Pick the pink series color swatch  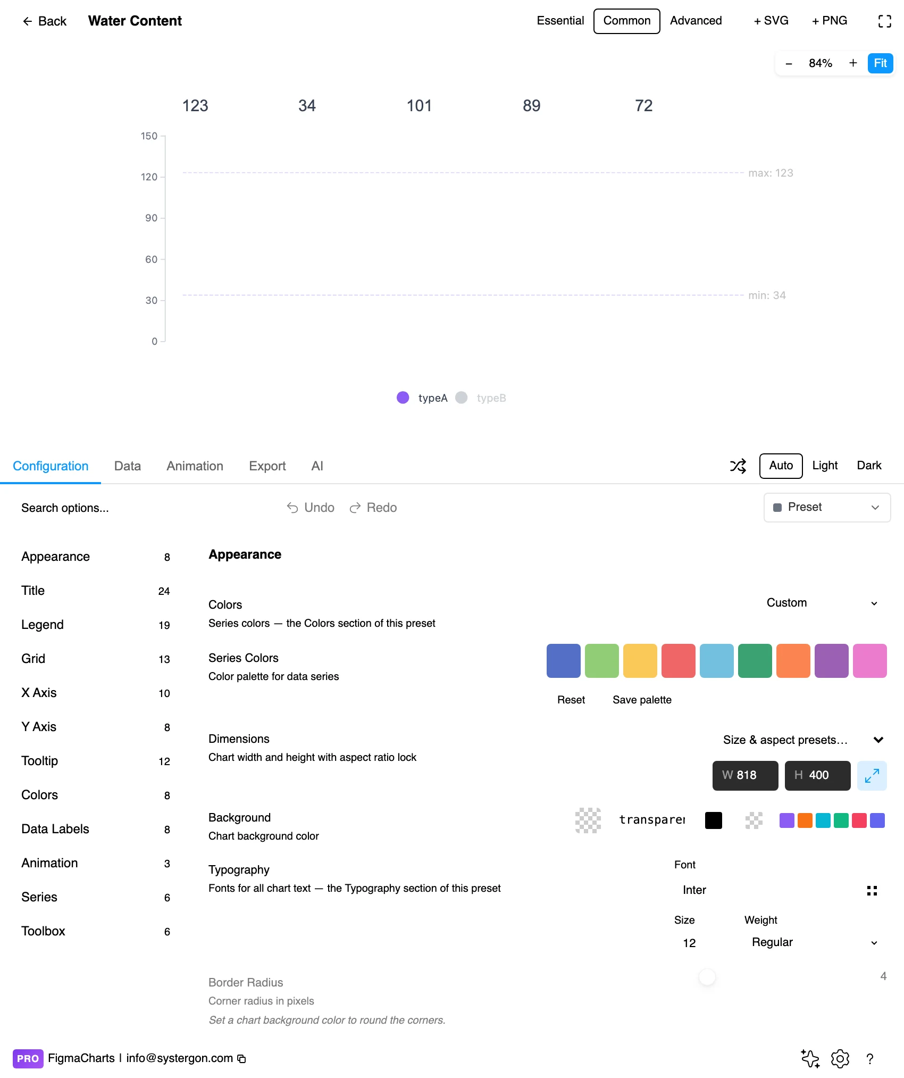point(870,661)
